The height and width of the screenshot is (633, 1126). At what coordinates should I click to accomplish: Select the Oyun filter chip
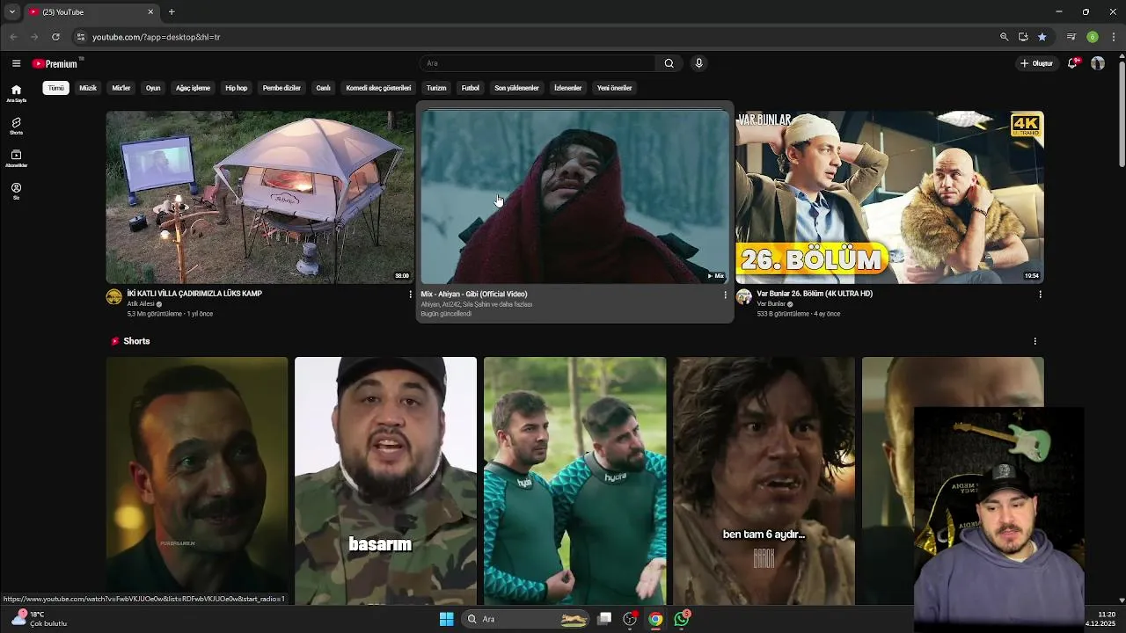tap(153, 88)
